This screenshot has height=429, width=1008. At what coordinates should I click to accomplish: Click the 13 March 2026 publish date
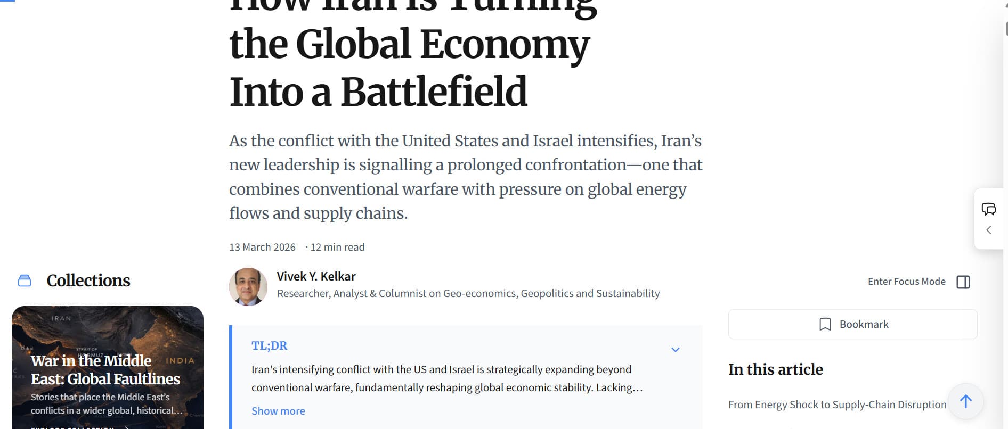(262, 247)
